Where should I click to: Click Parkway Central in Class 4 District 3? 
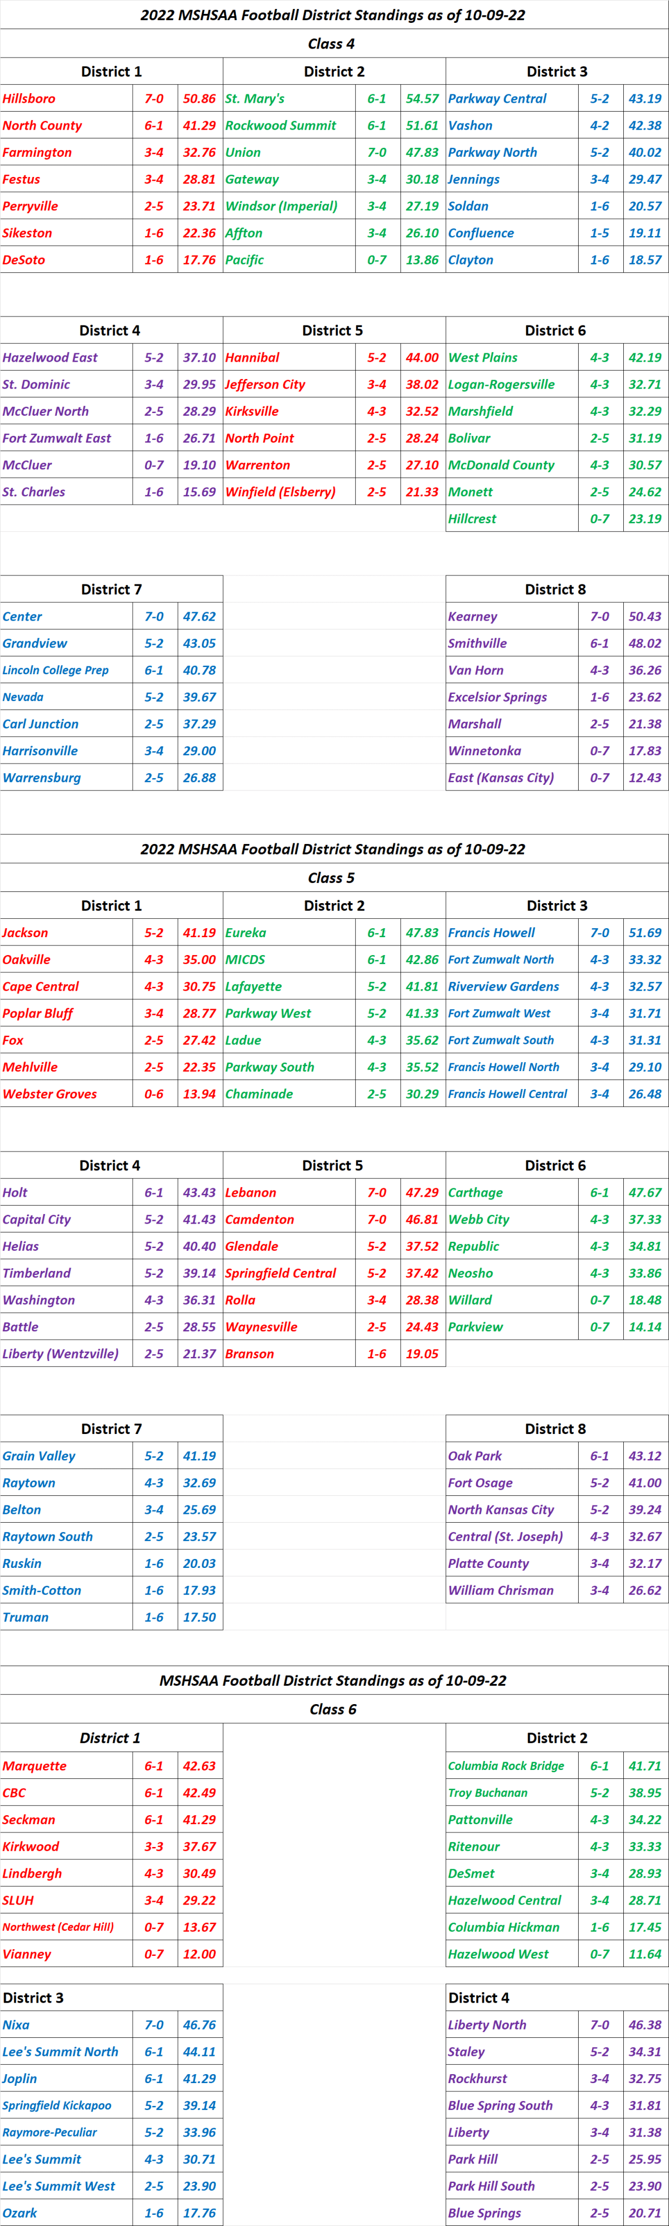pos(512,98)
